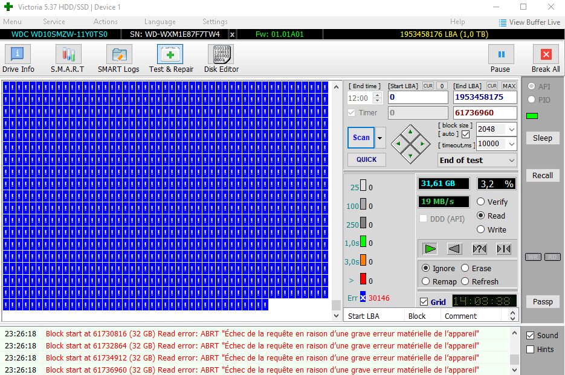Click the WR indicator
Viewport: 565px width, 375px height.
point(534,257)
